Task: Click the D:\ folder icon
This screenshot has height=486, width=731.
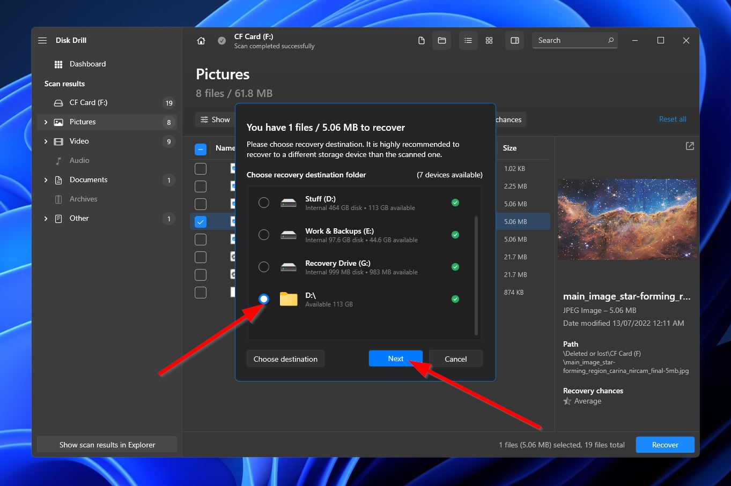Action: tap(289, 299)
